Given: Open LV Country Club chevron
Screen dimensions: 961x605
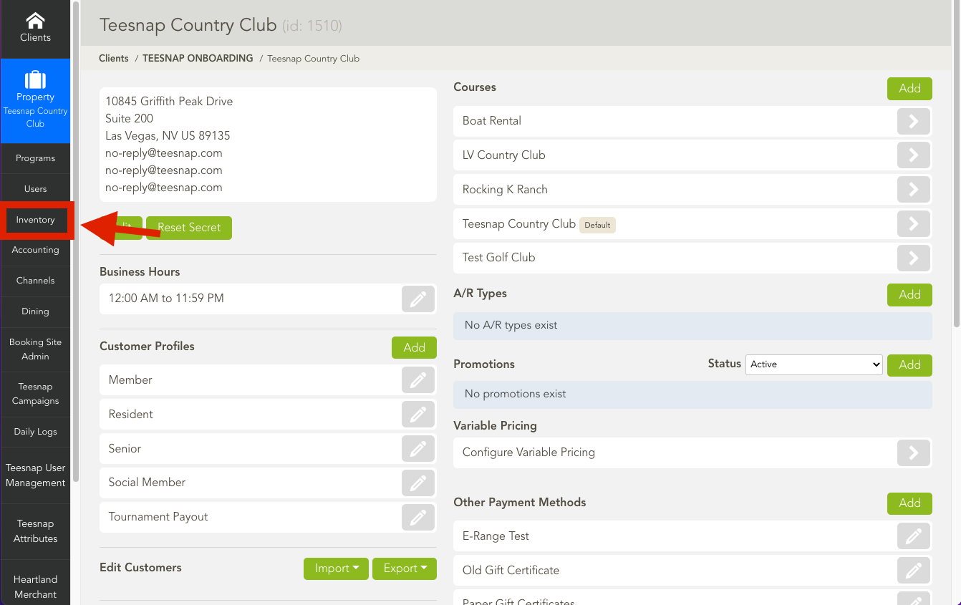Looking at the screenshot, I should [913, 155].
